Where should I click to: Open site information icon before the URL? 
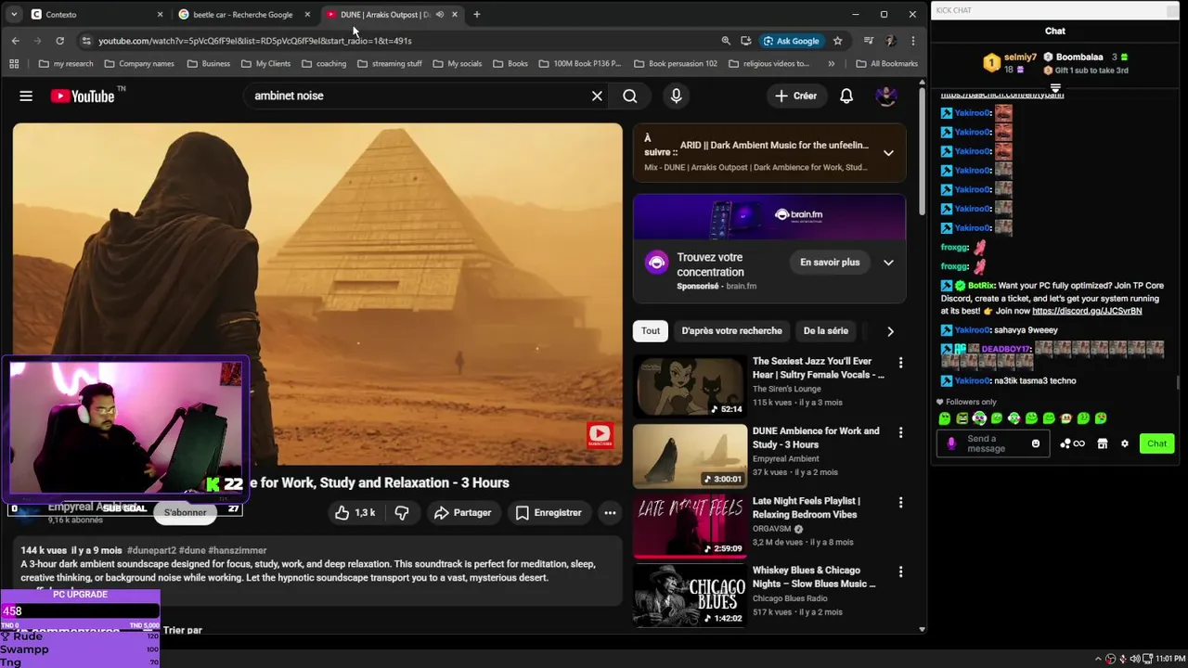86,41
